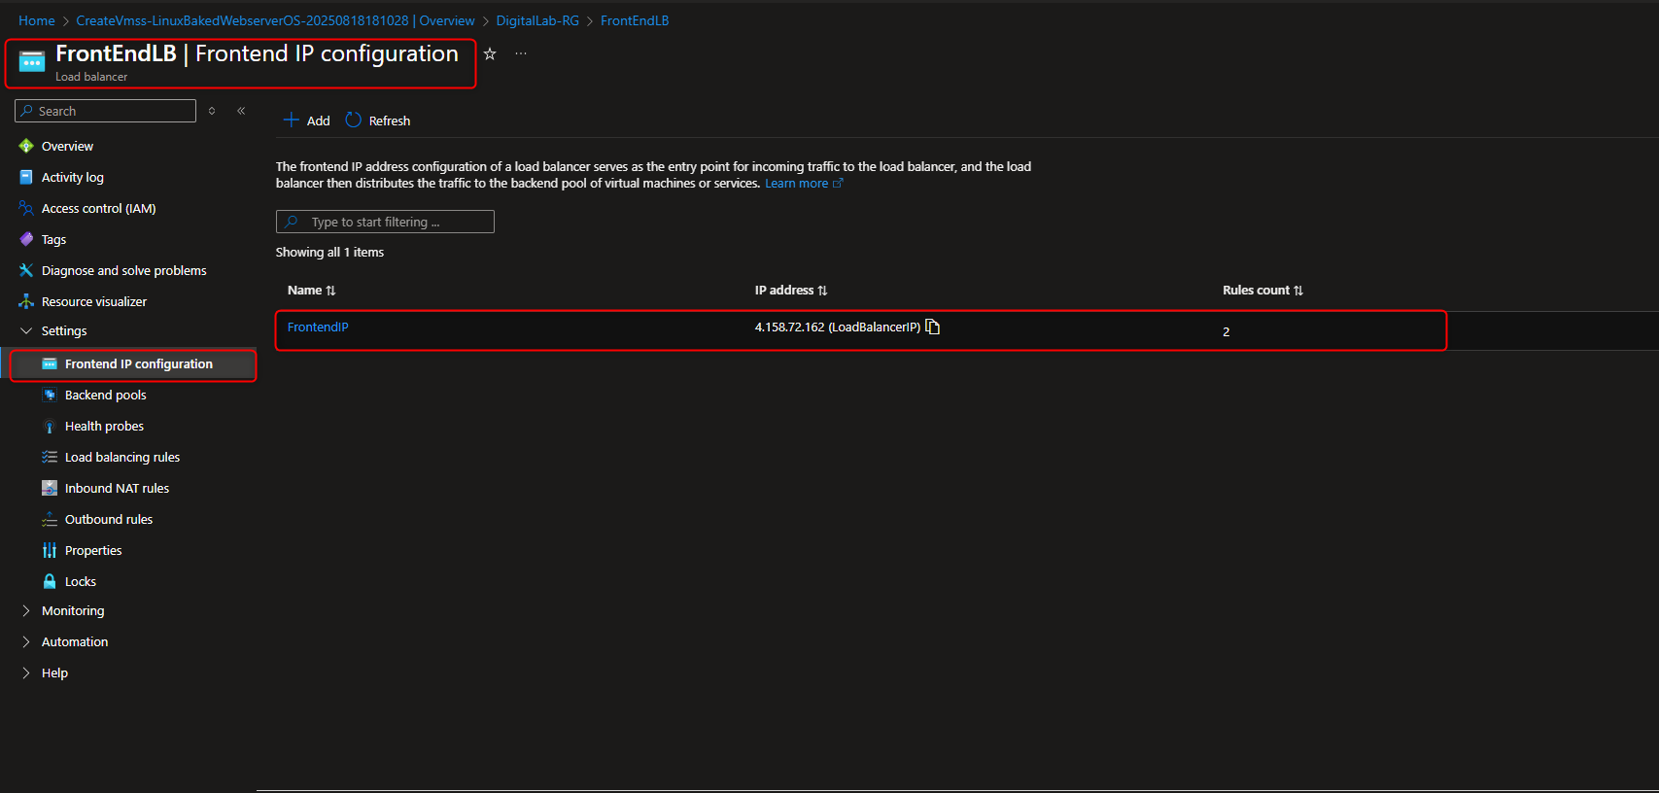1659x793 pixels.
Task: Click the Add button label
Action: click(318, 121)
